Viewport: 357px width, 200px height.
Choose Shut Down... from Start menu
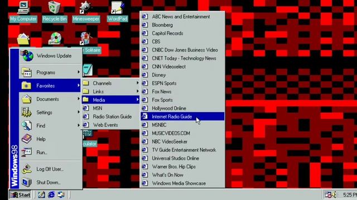coord(51,182)
